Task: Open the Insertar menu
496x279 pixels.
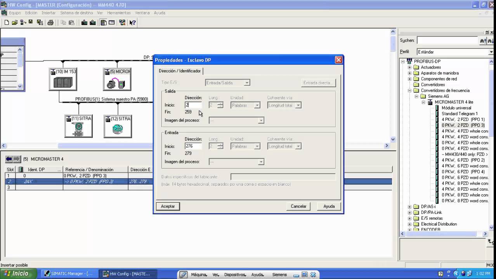Action: pyautogui.click(x=49, y=13)
